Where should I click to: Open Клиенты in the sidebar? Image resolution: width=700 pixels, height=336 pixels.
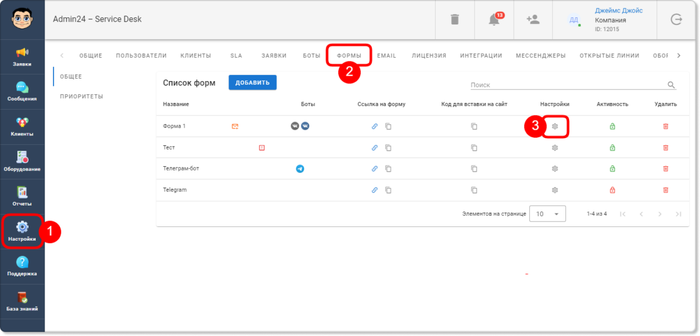23,127
